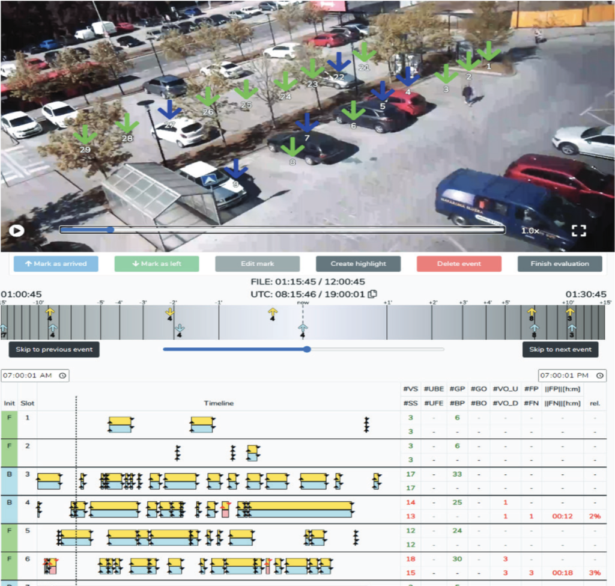Select green arrow marker for slot 26

pos(208,96)
